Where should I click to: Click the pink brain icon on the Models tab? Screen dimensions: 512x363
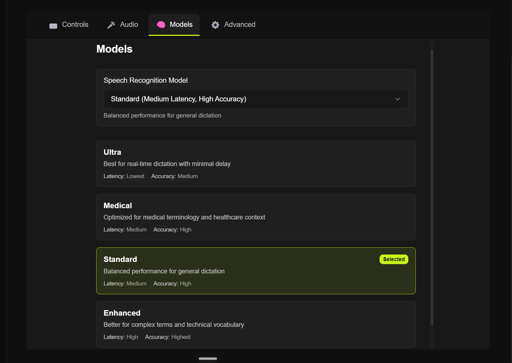pos(161,25)
